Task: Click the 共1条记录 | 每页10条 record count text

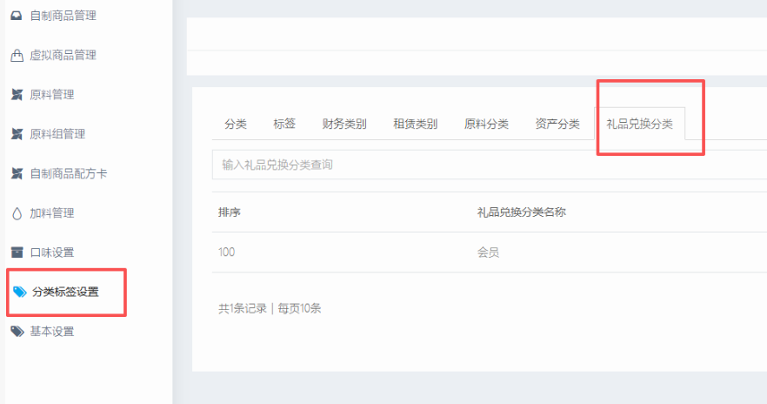Action: click(270, 308)
